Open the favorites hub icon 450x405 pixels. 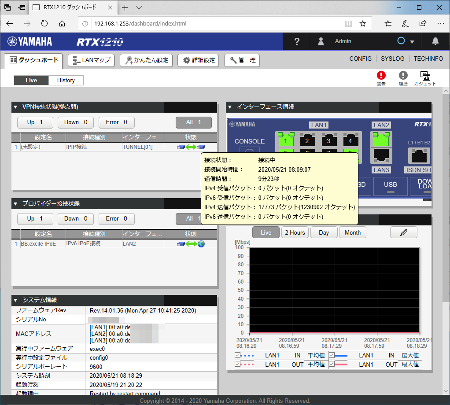[x=388, y=23]
